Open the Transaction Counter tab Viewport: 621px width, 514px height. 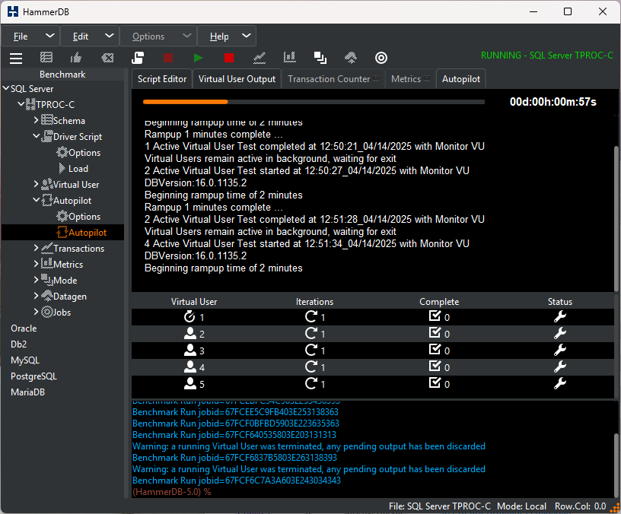(x=333, y=79)
